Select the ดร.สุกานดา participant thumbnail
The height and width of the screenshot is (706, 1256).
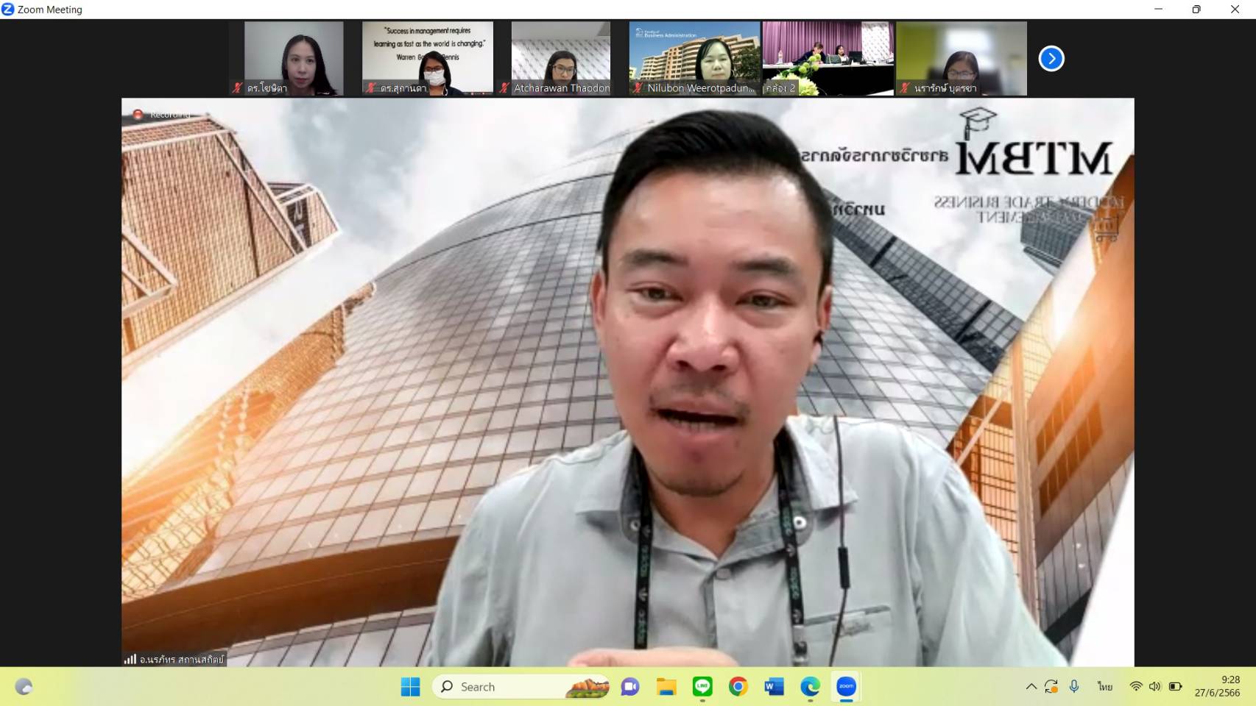click(x=428, y=58)
